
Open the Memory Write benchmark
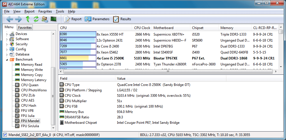(32, 70)
